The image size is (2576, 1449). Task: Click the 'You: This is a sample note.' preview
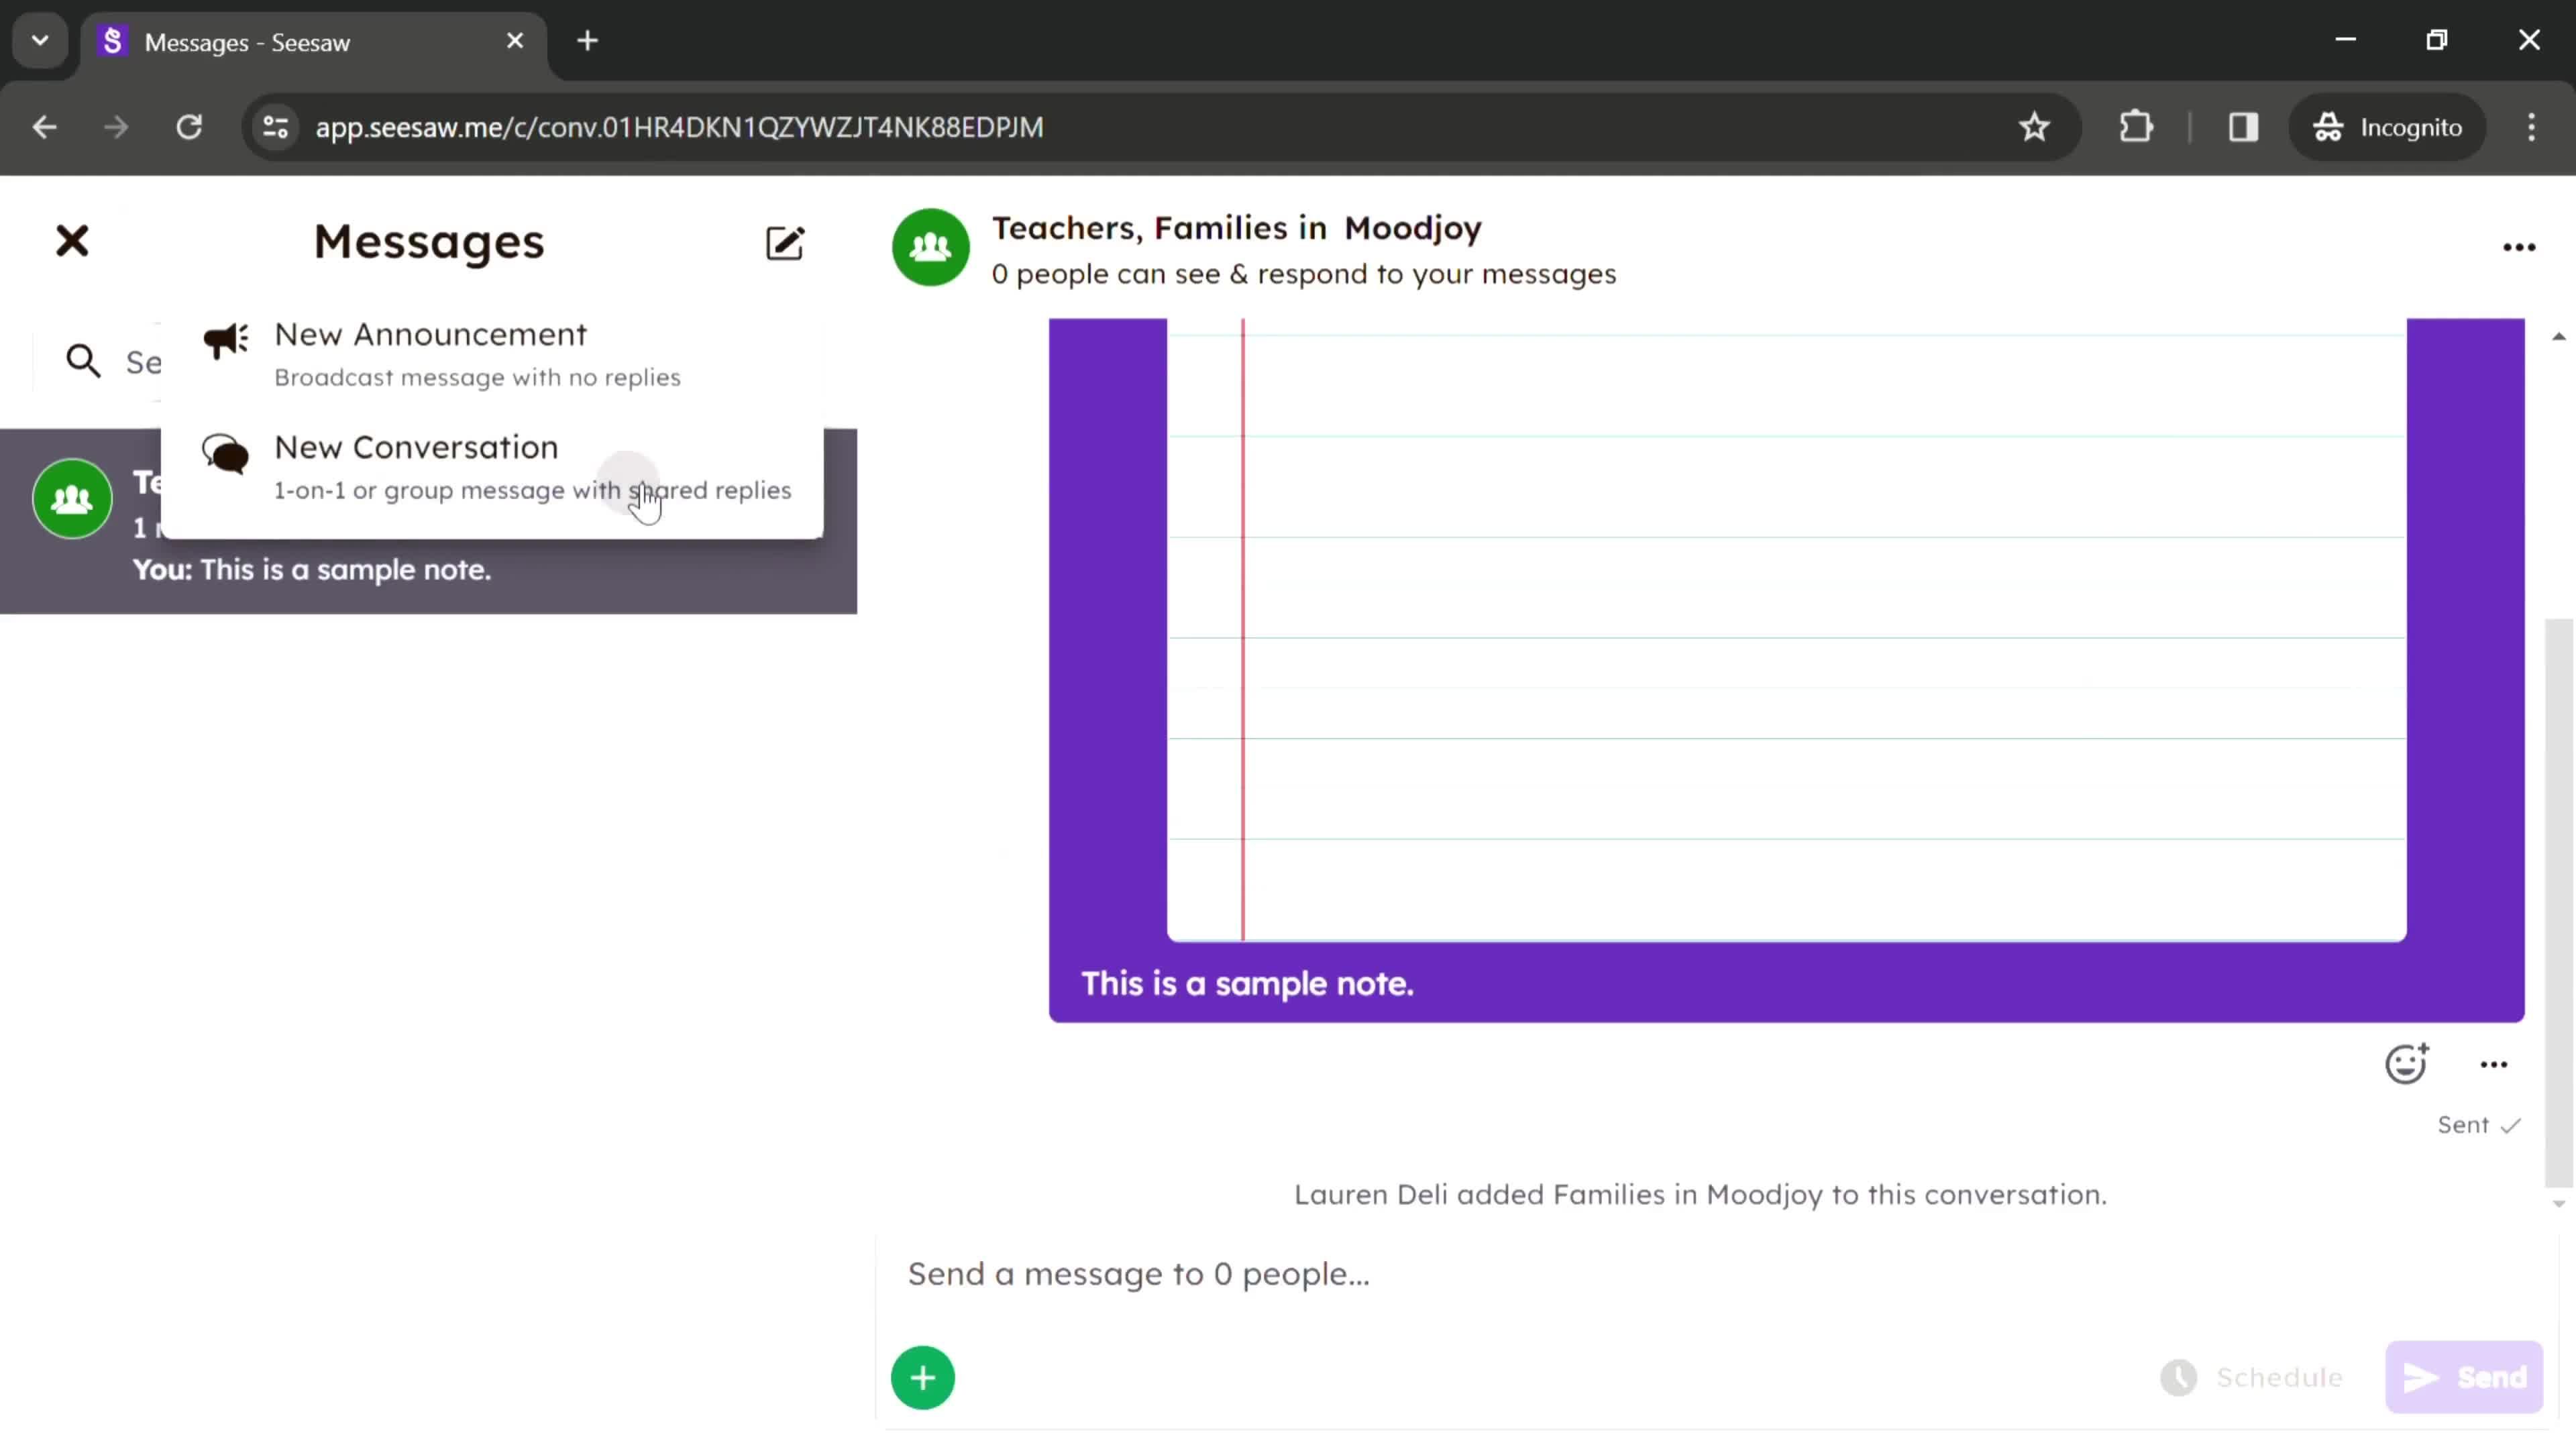tap(312, 570)
